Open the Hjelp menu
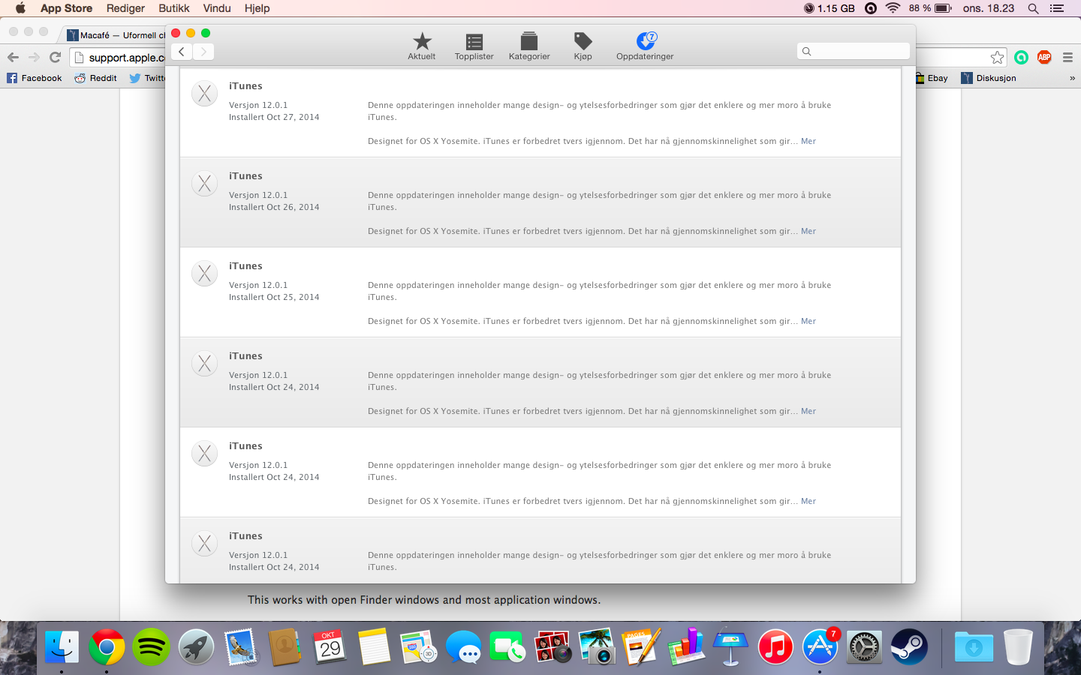 (x=257, y=8)
